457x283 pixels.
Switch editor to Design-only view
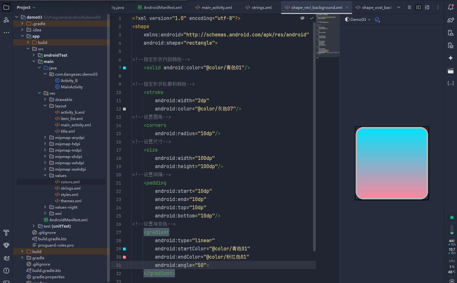point(427,7)
